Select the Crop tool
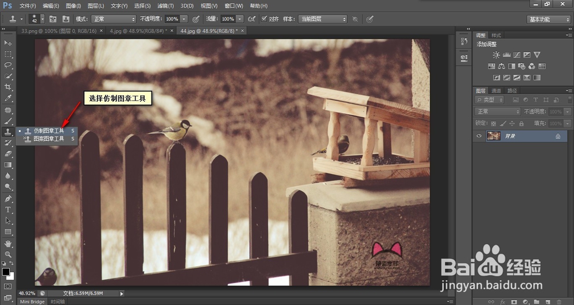The width and height of the screenshot is (574, 305). tap(7, 87)
